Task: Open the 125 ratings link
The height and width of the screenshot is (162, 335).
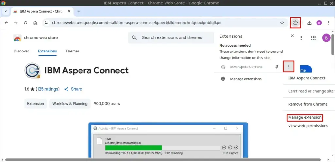Action: pyautogui.click(x=48, y=89)
